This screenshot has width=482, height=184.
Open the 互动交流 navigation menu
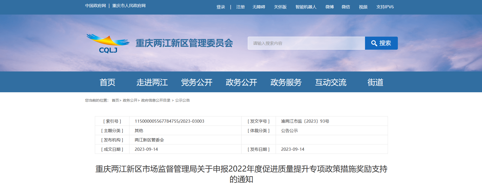pyautogui.click(x=331, y=82)
